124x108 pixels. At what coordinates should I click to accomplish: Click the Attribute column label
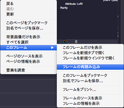tap(70, 4)
